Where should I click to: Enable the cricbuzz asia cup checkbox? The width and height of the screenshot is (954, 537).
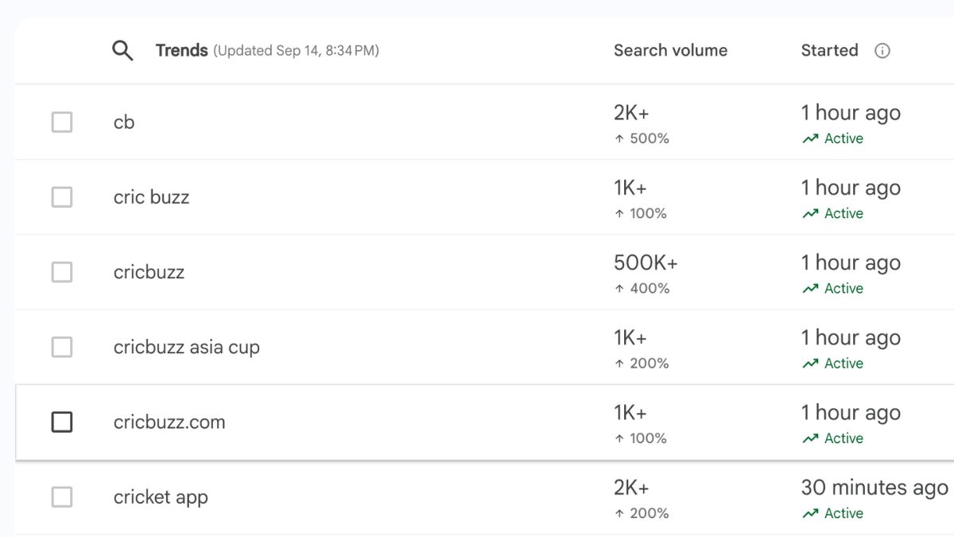[x=62, y=347]
